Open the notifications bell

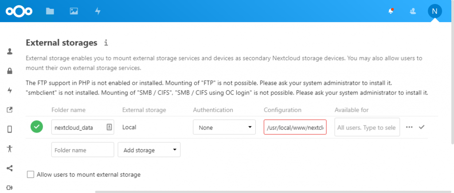(x=391, y=11)
